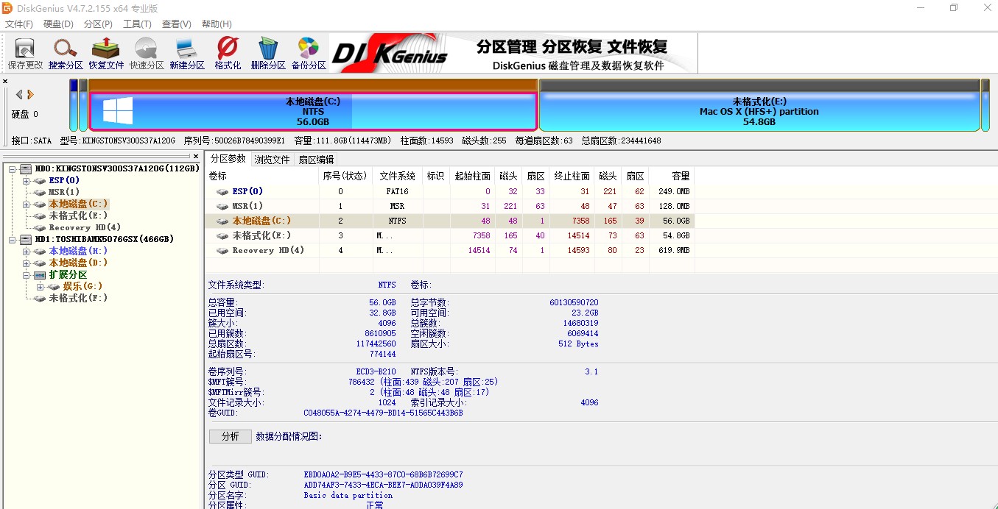Select HD1:TOSHIBAMK5076GSX in tree
The height and width of the screenshot is (509, 998).
(x=104, y=239)
